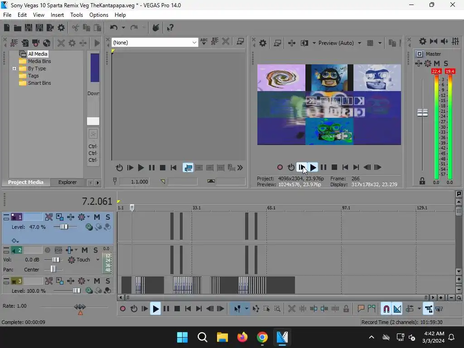Insert a region with double flag icon
The height and width of the screenshot is (348, 464).
(x=372, y=309)
